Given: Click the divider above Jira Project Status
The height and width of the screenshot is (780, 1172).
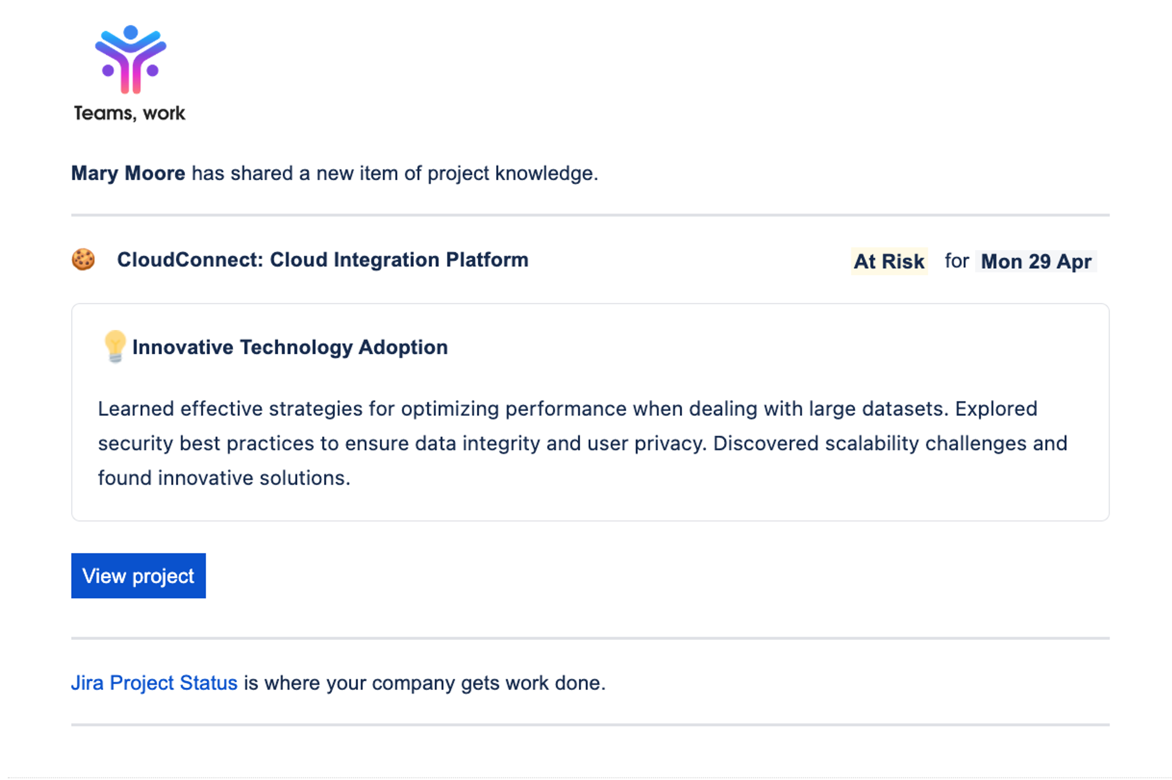Looking at the screenshot, I should tap(590, 638).
